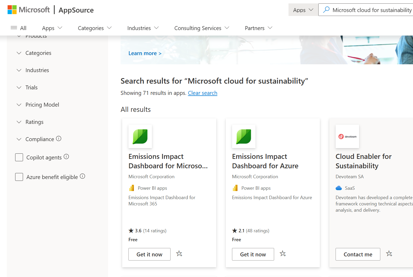This screenshot has width=413, height=277.
Task: Check the Azure benefit eligible filter
Action: click(19, 177)
